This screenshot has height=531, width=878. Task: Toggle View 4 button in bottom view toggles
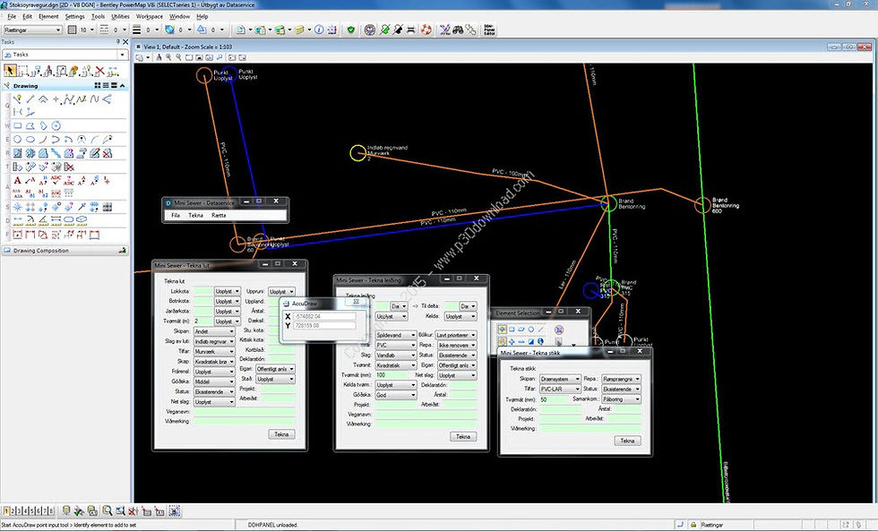[25, 511]
